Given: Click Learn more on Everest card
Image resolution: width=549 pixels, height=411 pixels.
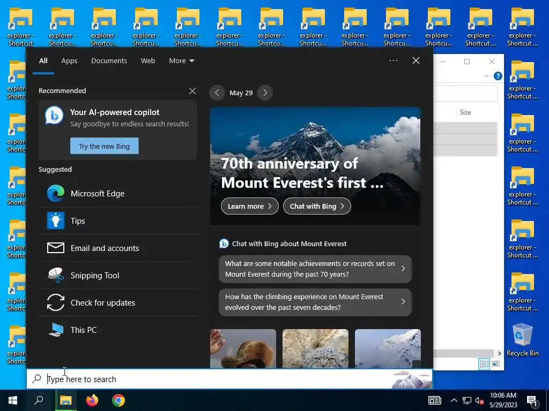Looking at the screenshot, I should click(250, 206).
